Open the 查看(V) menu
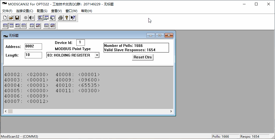This screenshot has height=139, width=275. click(56, 11)
